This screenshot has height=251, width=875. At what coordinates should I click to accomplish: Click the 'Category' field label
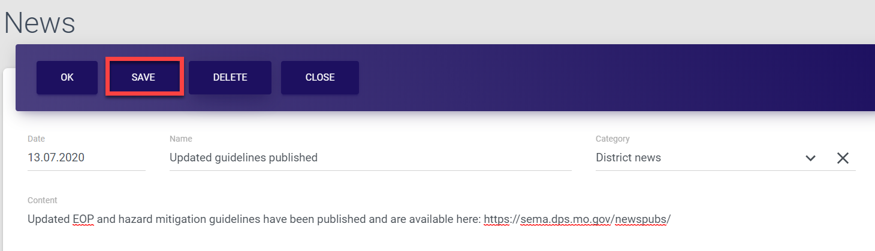[x=612, y=139]
